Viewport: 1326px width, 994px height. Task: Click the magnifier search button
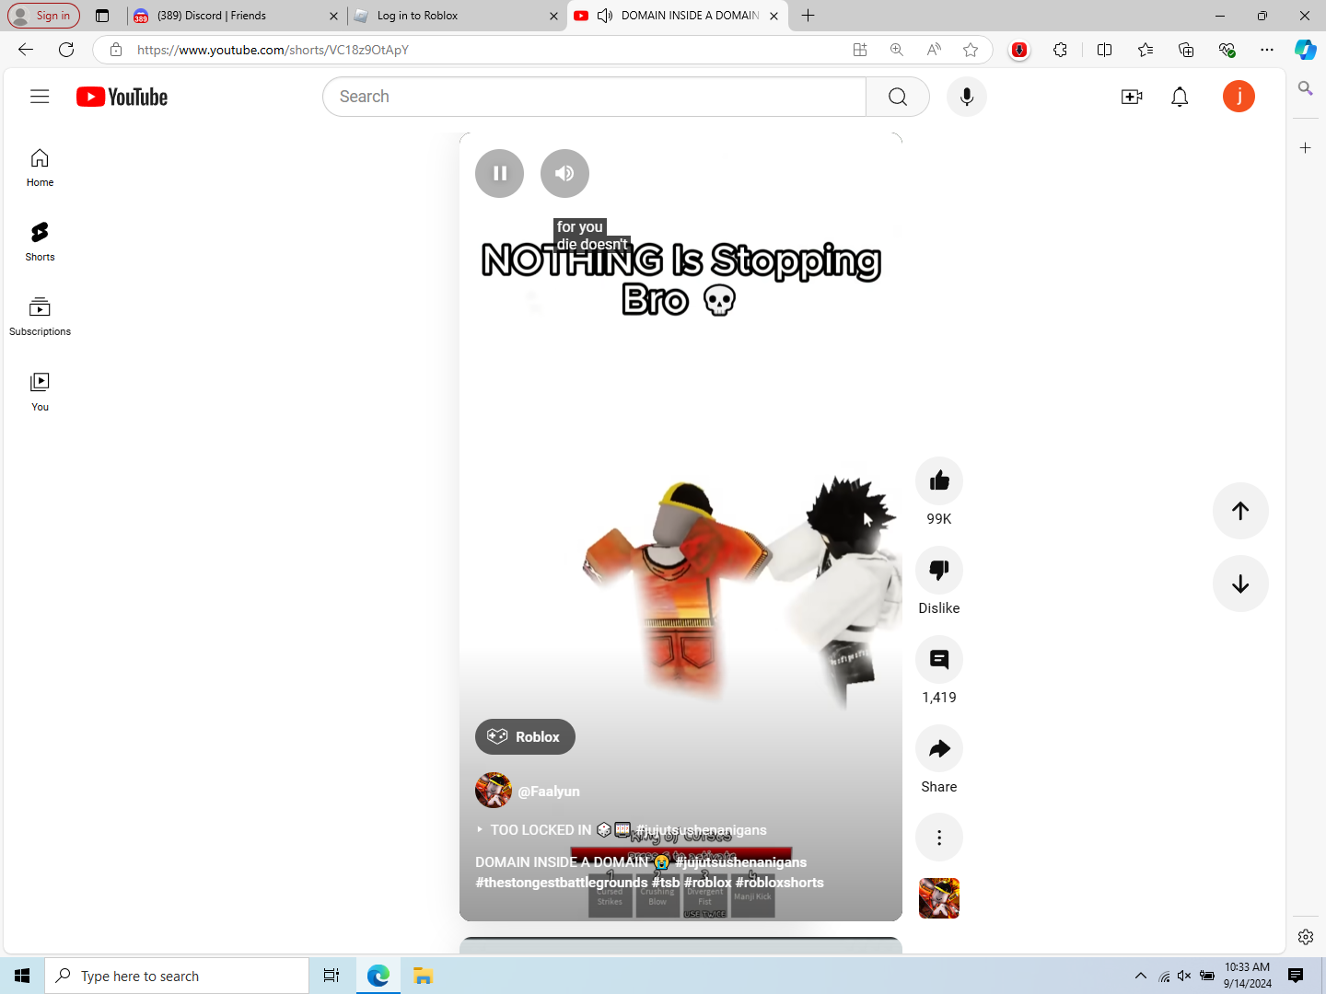click(x=898, y=97)
